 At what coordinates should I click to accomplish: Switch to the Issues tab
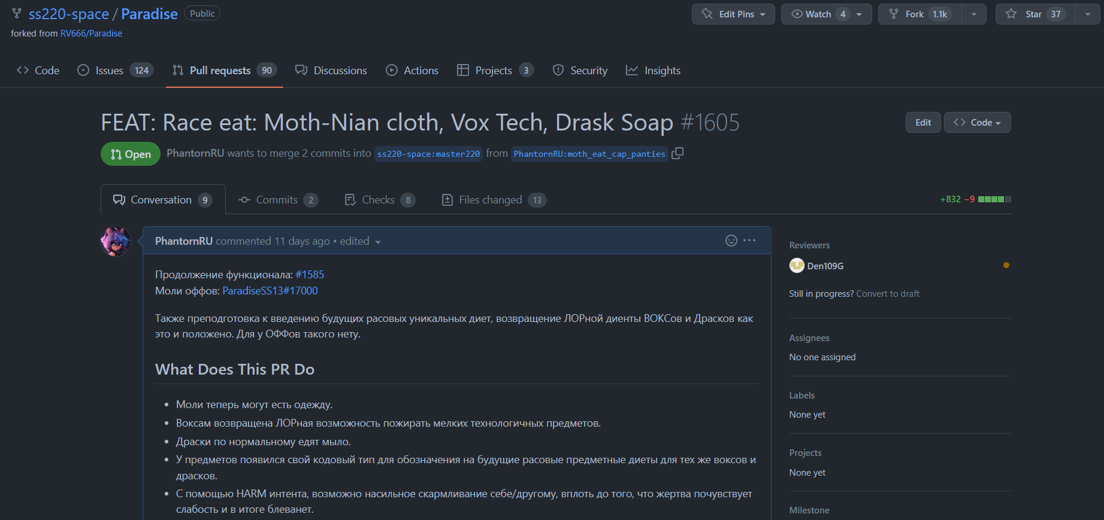pos(116,71)
